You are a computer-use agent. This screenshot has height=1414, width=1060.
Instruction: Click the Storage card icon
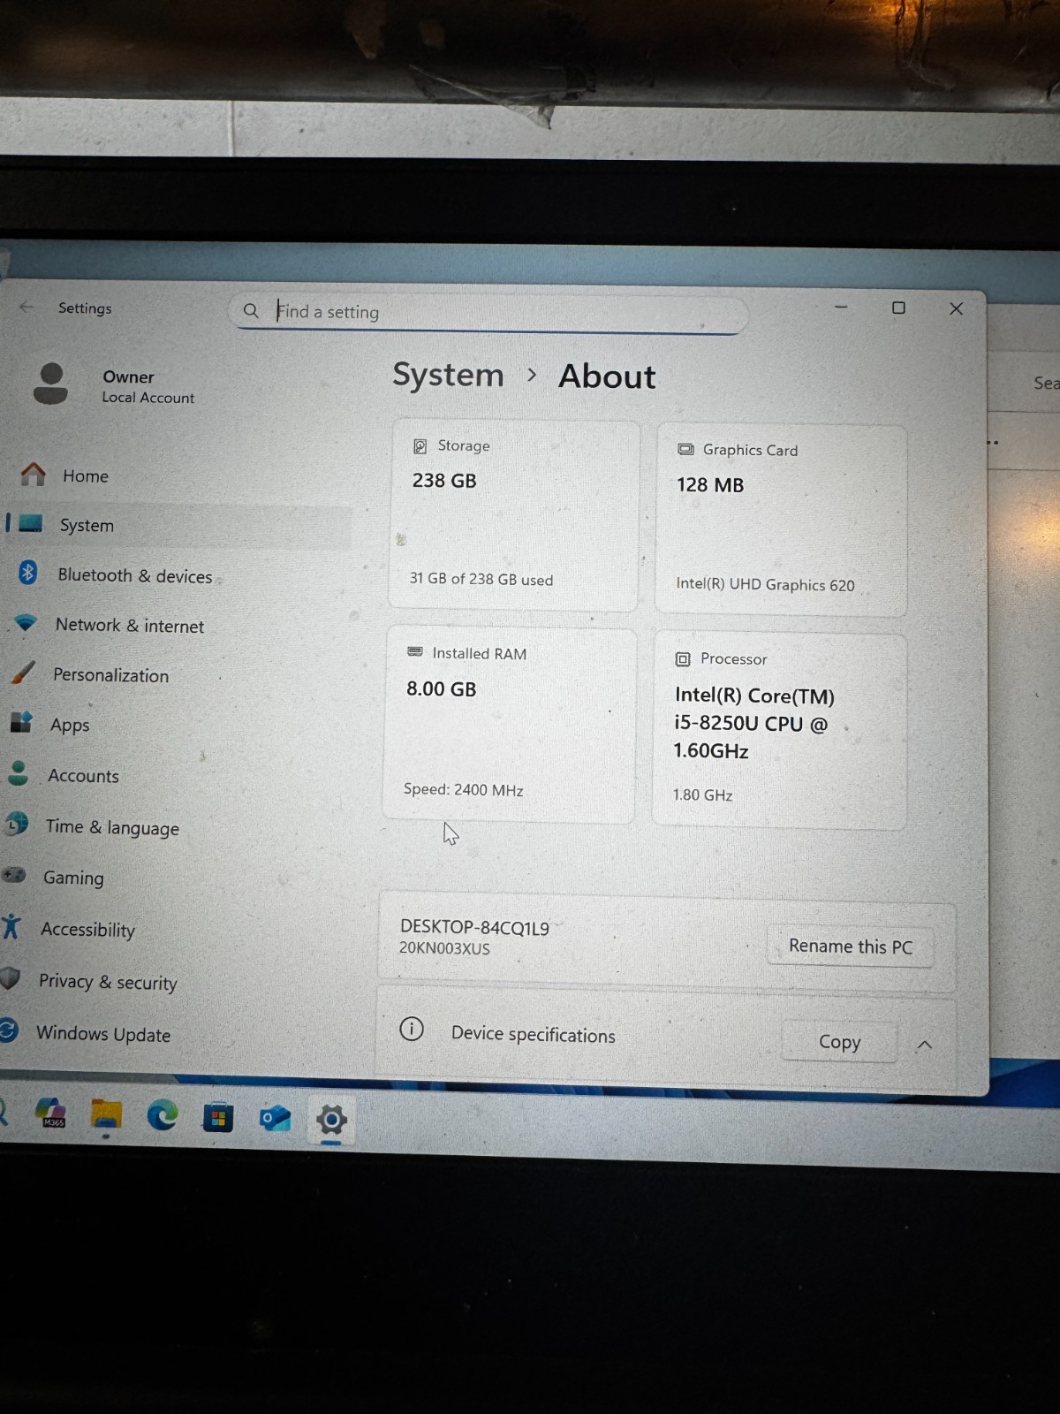click(420, 446)
